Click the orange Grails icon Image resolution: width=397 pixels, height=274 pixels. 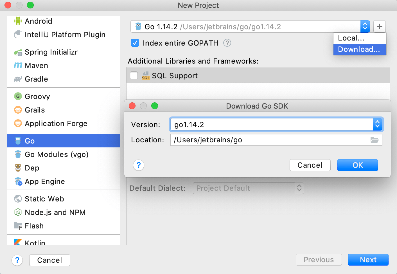point(18,110)
